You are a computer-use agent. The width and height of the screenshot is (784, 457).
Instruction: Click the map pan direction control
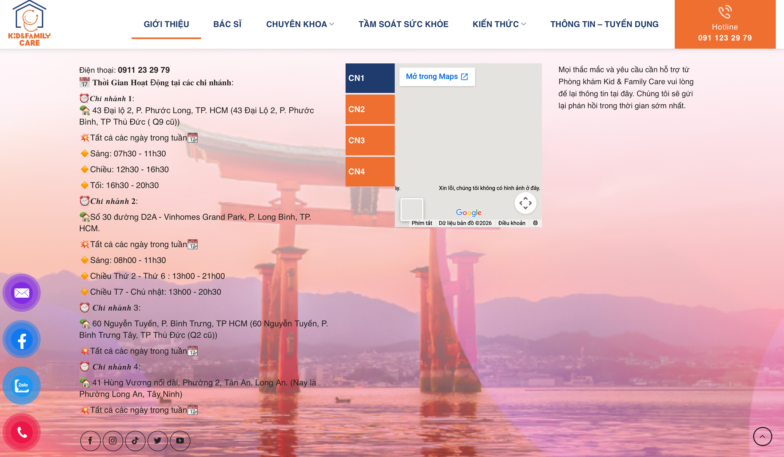click(x=525, y=203)
